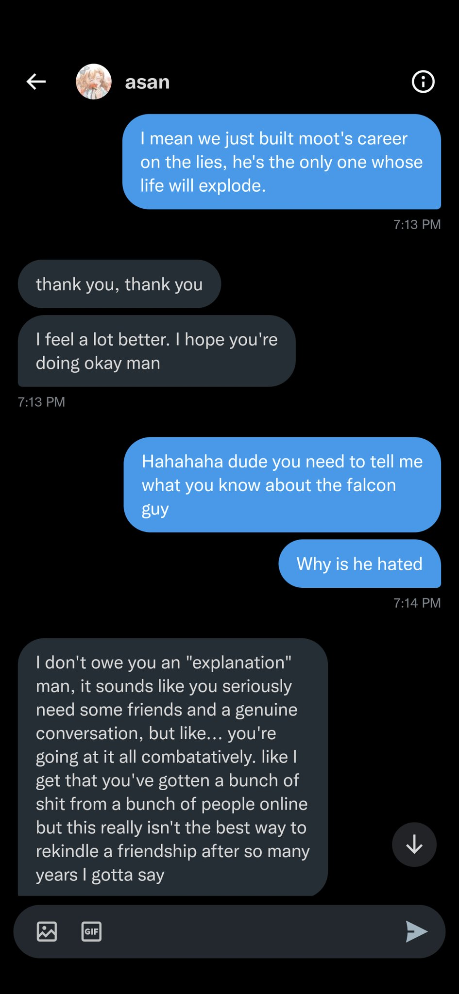
Task: Tap the 7:13 PM timestamp under moot's career message
Action: [417, 224]
